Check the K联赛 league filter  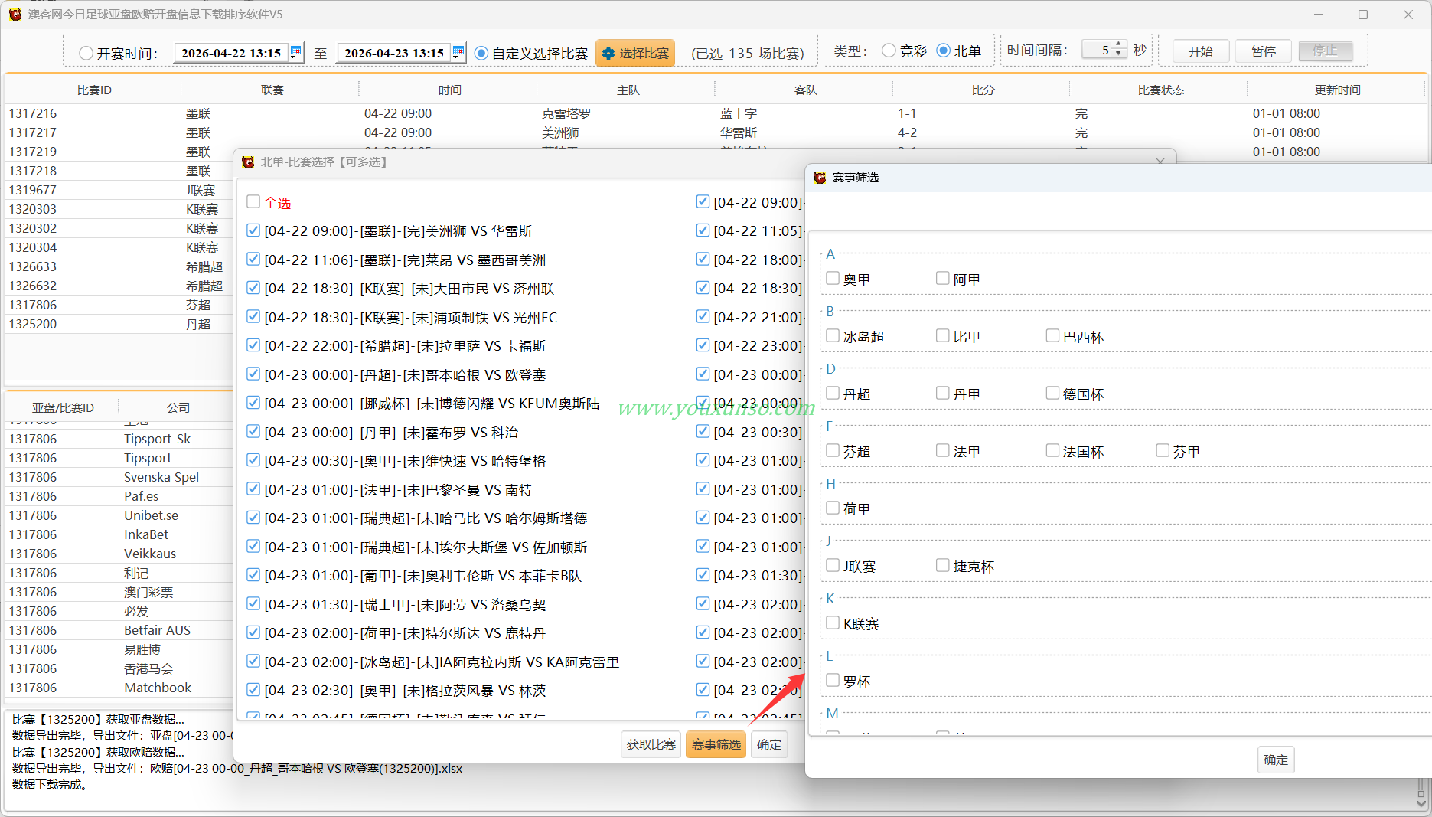coord(833,623)
